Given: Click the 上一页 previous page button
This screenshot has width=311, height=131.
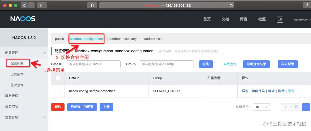Looking at the screenshot, I should (291, 107).
